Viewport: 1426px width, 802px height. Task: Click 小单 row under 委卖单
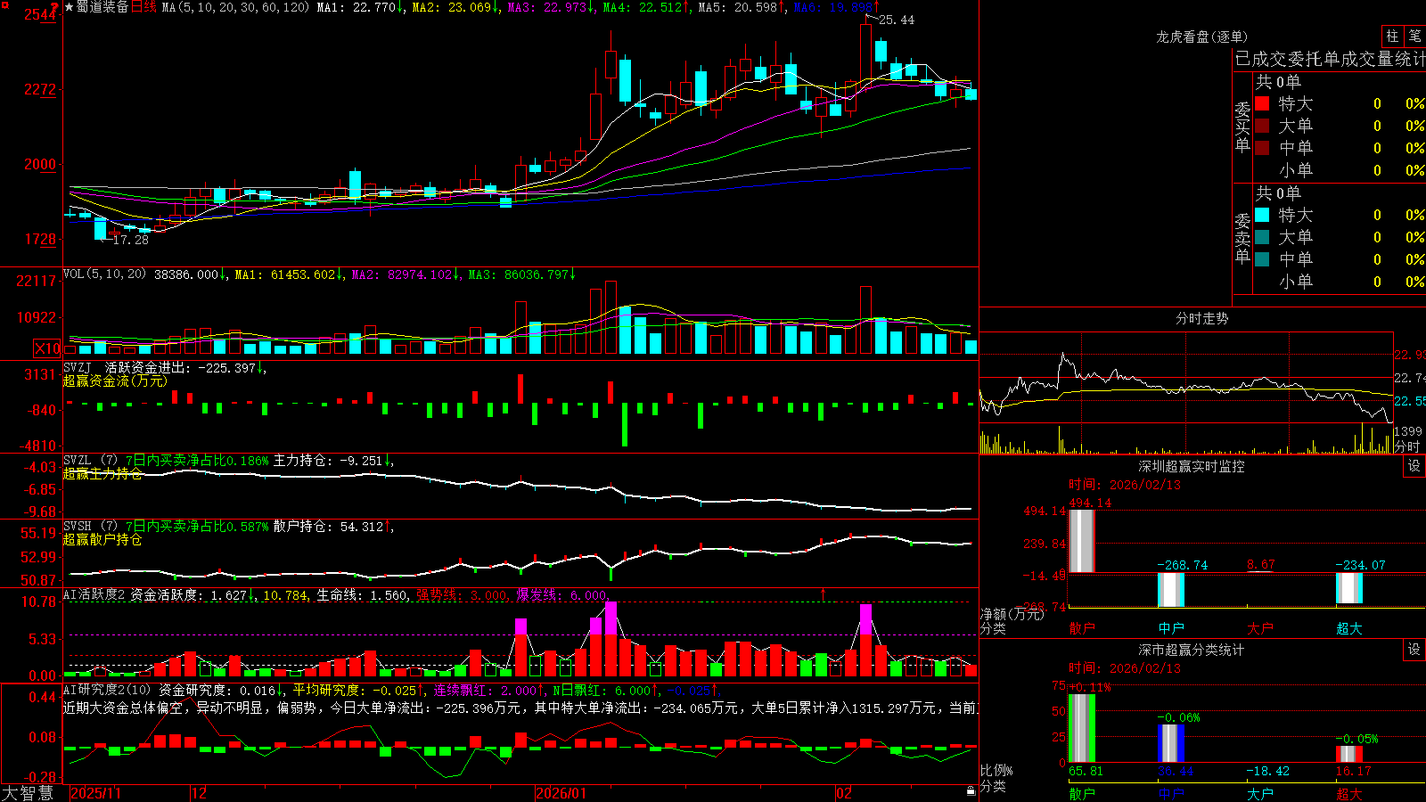pos(1340,282)
